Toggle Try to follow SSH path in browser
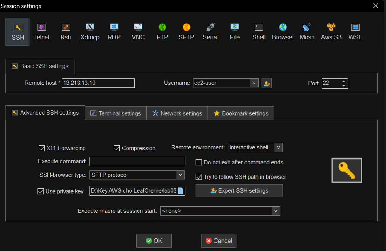The image size is (386, 251). (x=199, y=177)
